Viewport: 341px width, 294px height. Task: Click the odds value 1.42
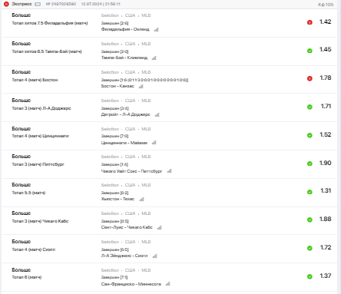[x=325, y=21]
